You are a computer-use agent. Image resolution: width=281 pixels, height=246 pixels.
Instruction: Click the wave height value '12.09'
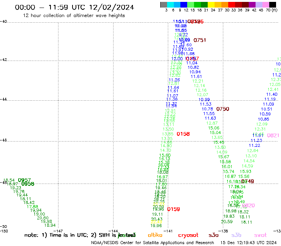(262, 124)
